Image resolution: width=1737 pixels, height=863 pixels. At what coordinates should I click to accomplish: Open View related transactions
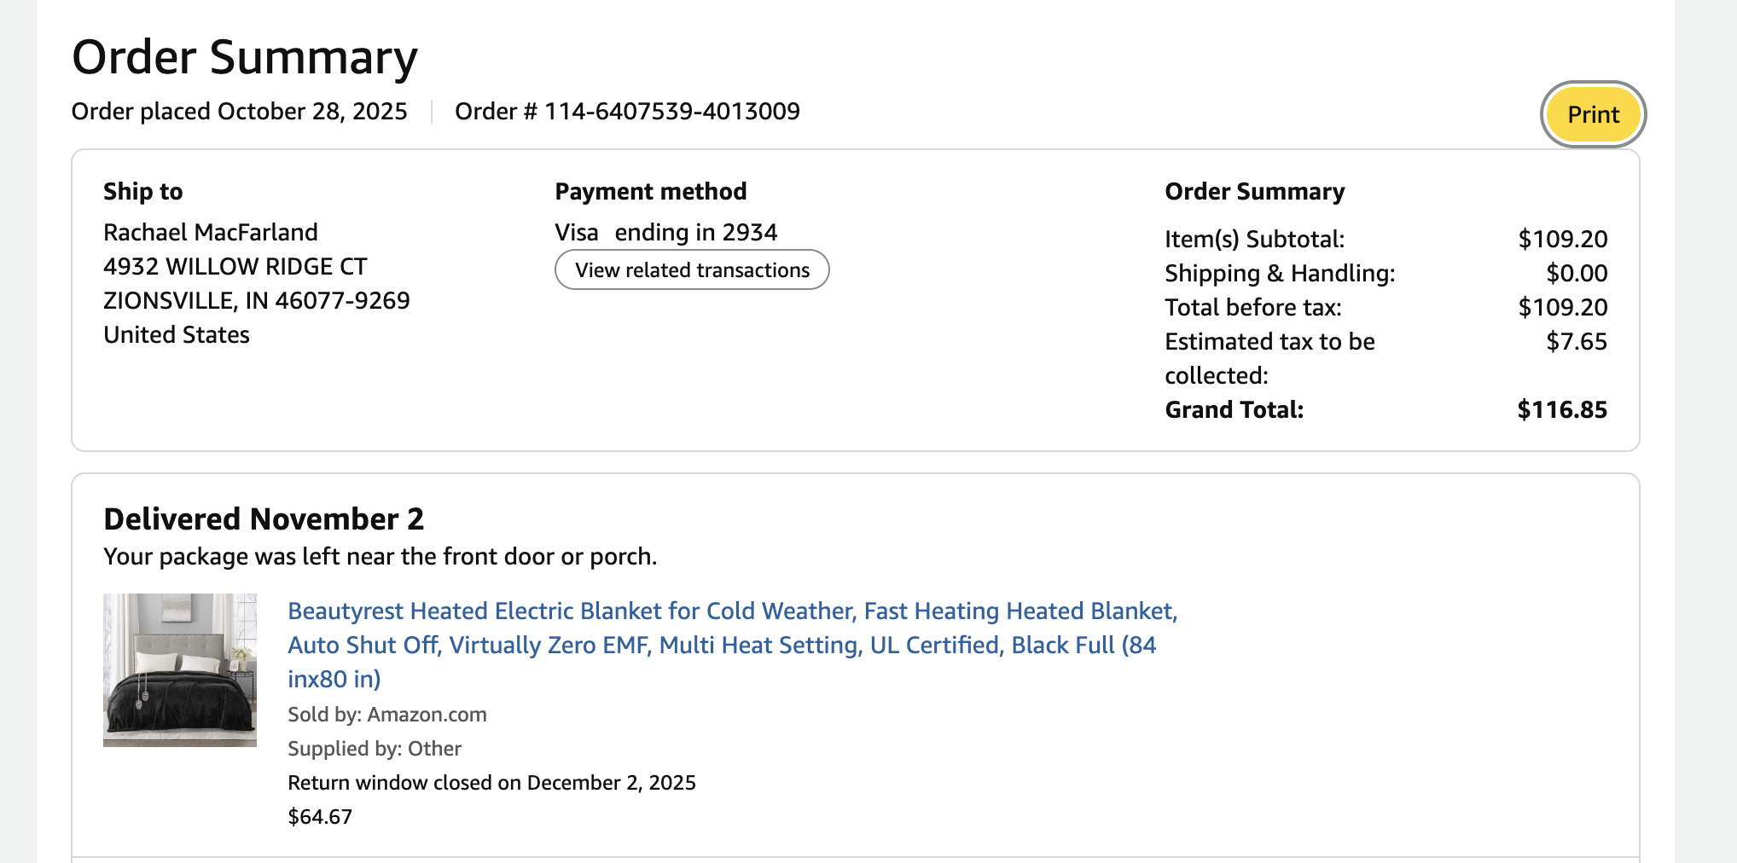click(x=692, y=269)
